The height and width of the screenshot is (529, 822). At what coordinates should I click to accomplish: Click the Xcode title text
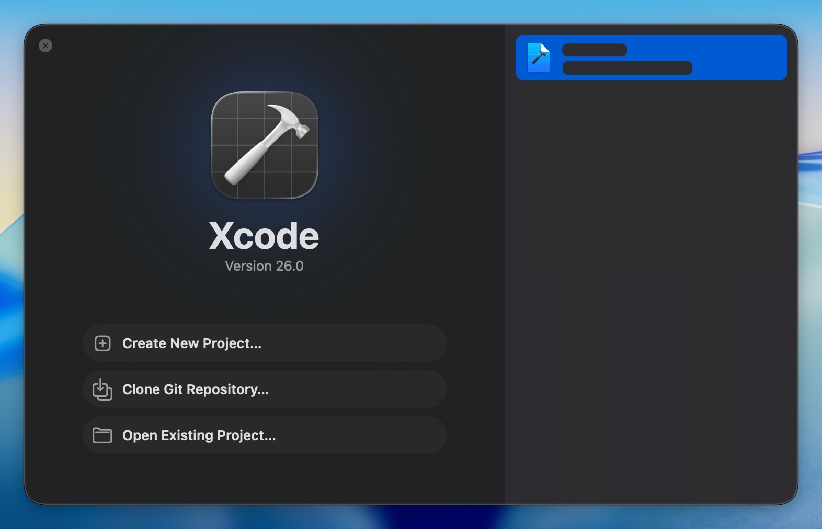click(264, 236)
